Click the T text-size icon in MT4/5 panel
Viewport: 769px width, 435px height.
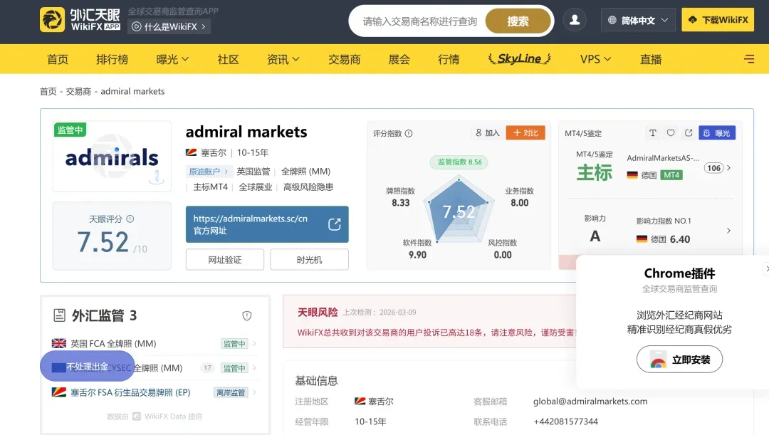point(653,133)
